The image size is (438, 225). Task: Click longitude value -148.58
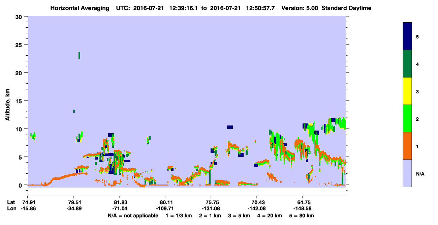pyautogui.click(x=303, y=209)
